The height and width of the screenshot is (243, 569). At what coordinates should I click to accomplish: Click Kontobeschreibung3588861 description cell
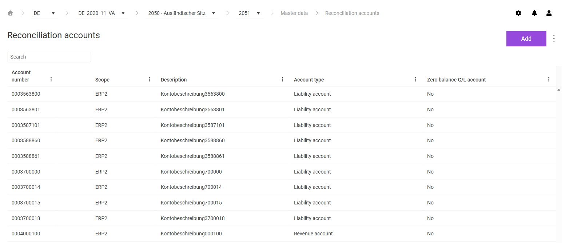193,156
